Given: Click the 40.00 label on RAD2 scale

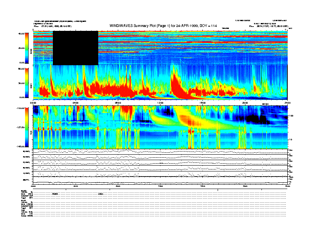Looking at the screenshot, I should tap(21, 34).
